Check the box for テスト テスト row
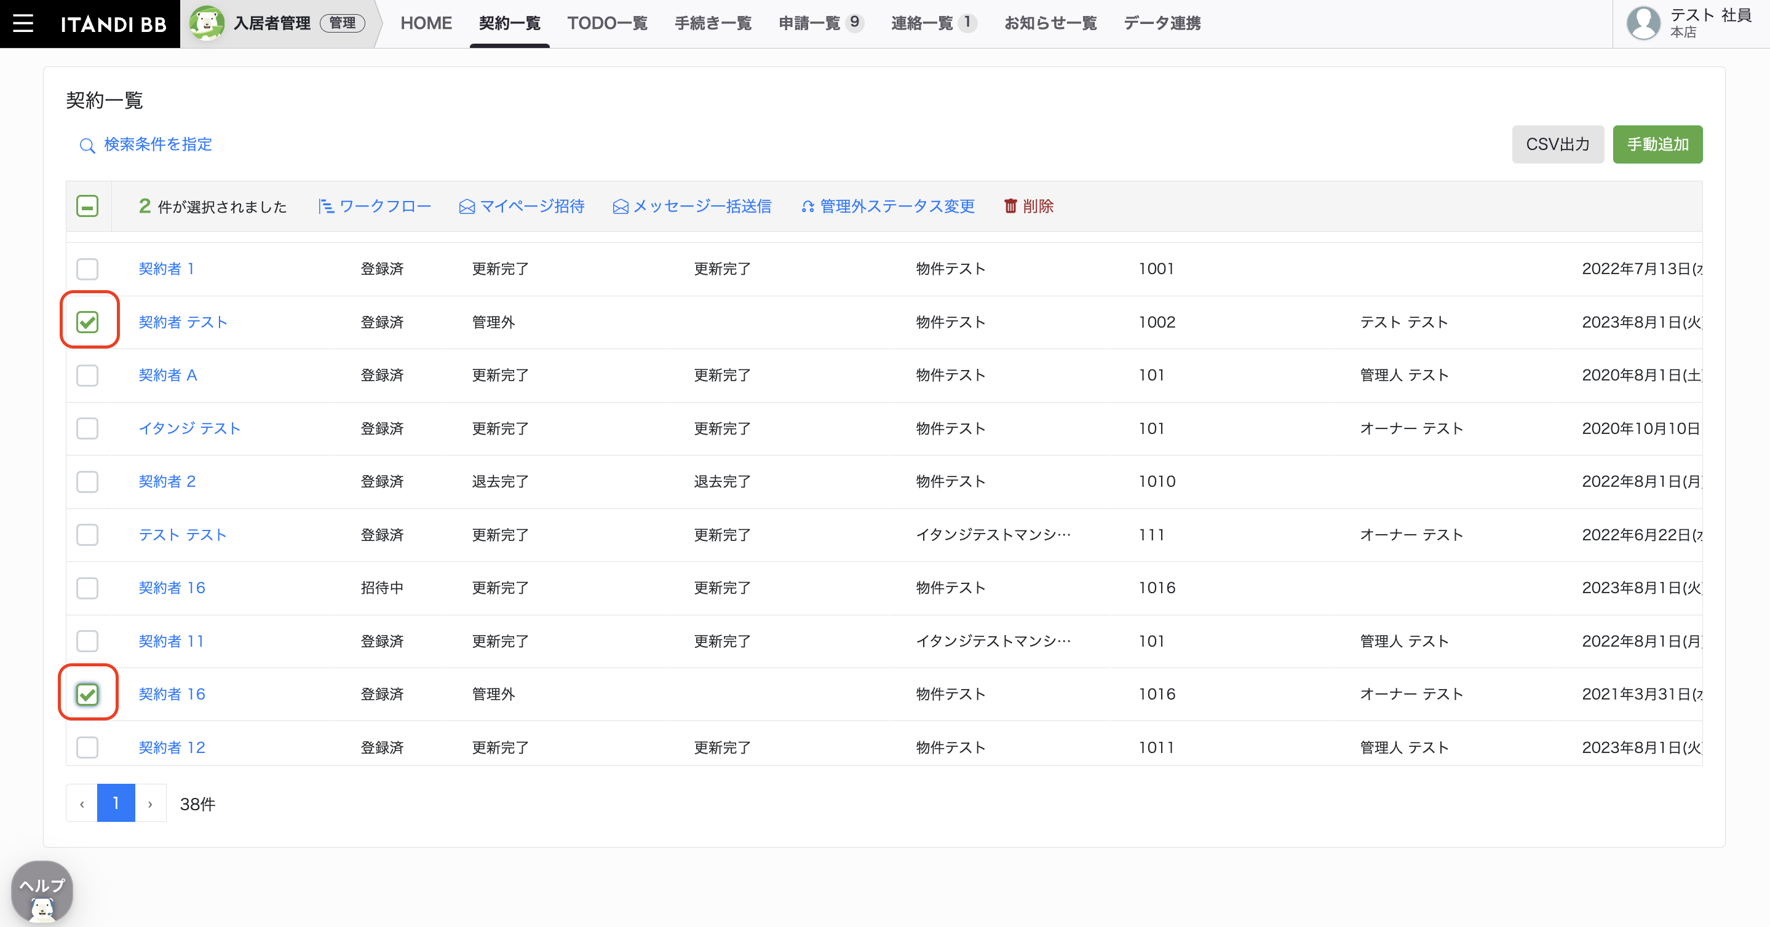The height and width of the screenshot is (927, 1770). (x=87, y=535)
